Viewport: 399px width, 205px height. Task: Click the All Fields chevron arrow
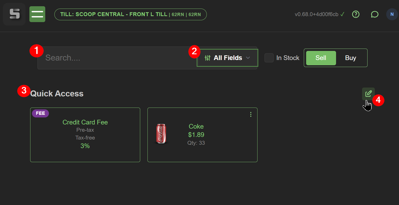point(248,58)
